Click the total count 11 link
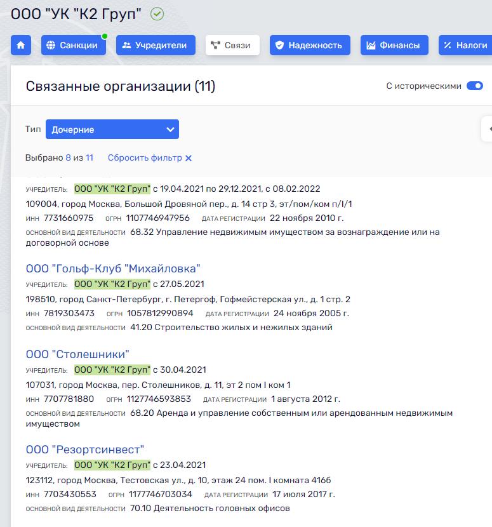 pos(90,158)
